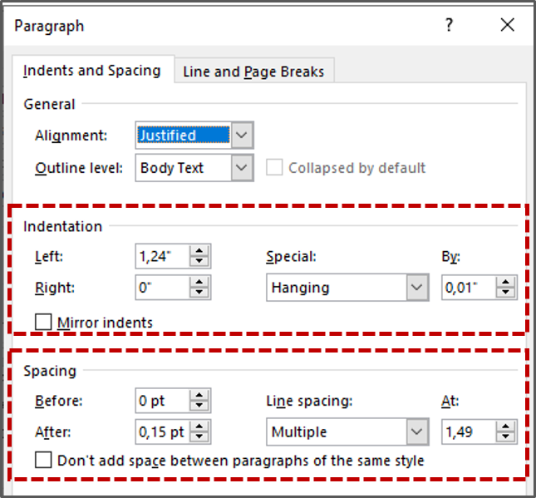This screenshot has height=498, width=536.
Task: Click the At spacing value field
Action: pyautogui.click(x=468, y=431)
